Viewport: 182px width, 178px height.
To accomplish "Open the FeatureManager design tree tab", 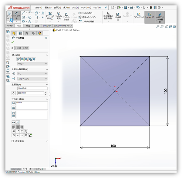I will point(14,33).
